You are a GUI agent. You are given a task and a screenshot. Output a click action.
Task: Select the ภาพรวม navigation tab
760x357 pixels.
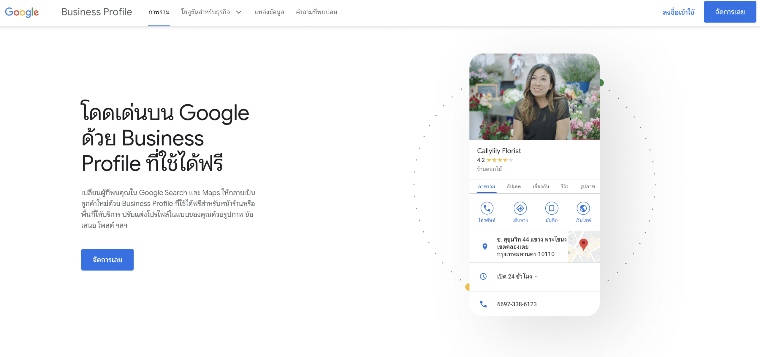pyautogui.click(x=159, y=12)
